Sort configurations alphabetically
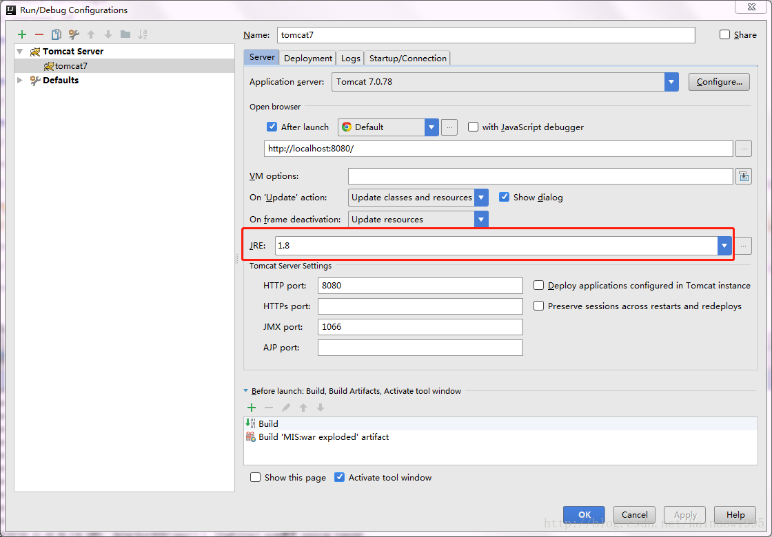Image resolution: width=772 pixels, height=537 pixels. (143, 34)
